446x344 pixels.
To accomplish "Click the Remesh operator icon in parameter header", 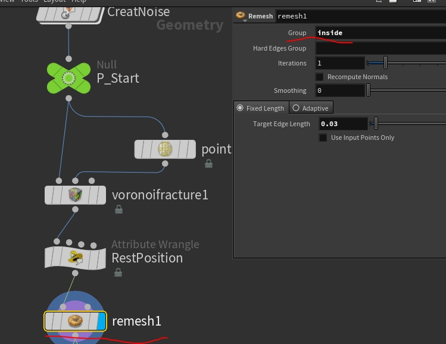I will (241, 15).
